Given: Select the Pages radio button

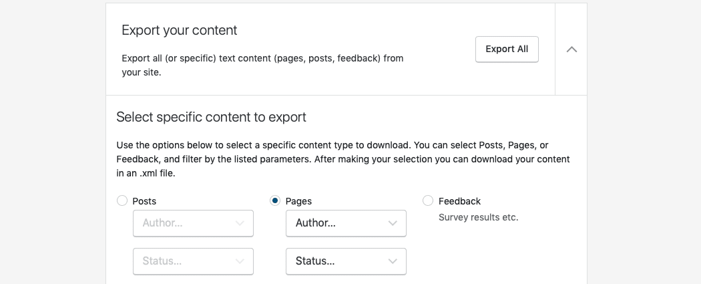Looking at the screenshot, I should 275,201.
